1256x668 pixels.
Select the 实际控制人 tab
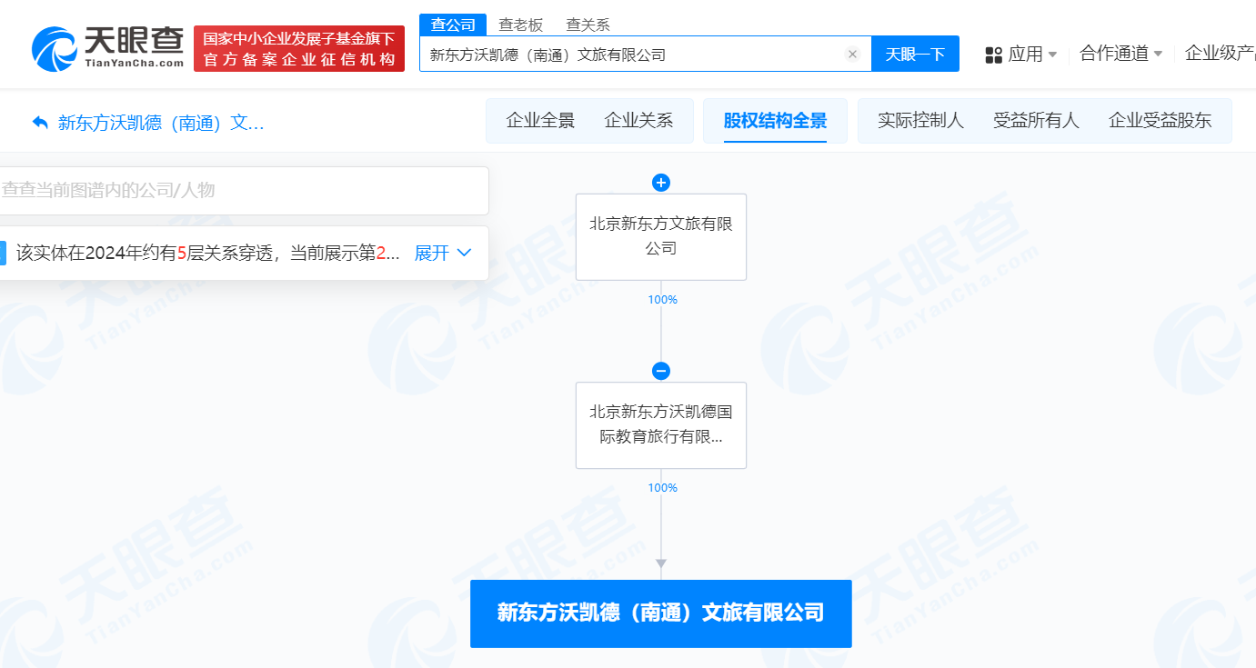click(919, 119)
